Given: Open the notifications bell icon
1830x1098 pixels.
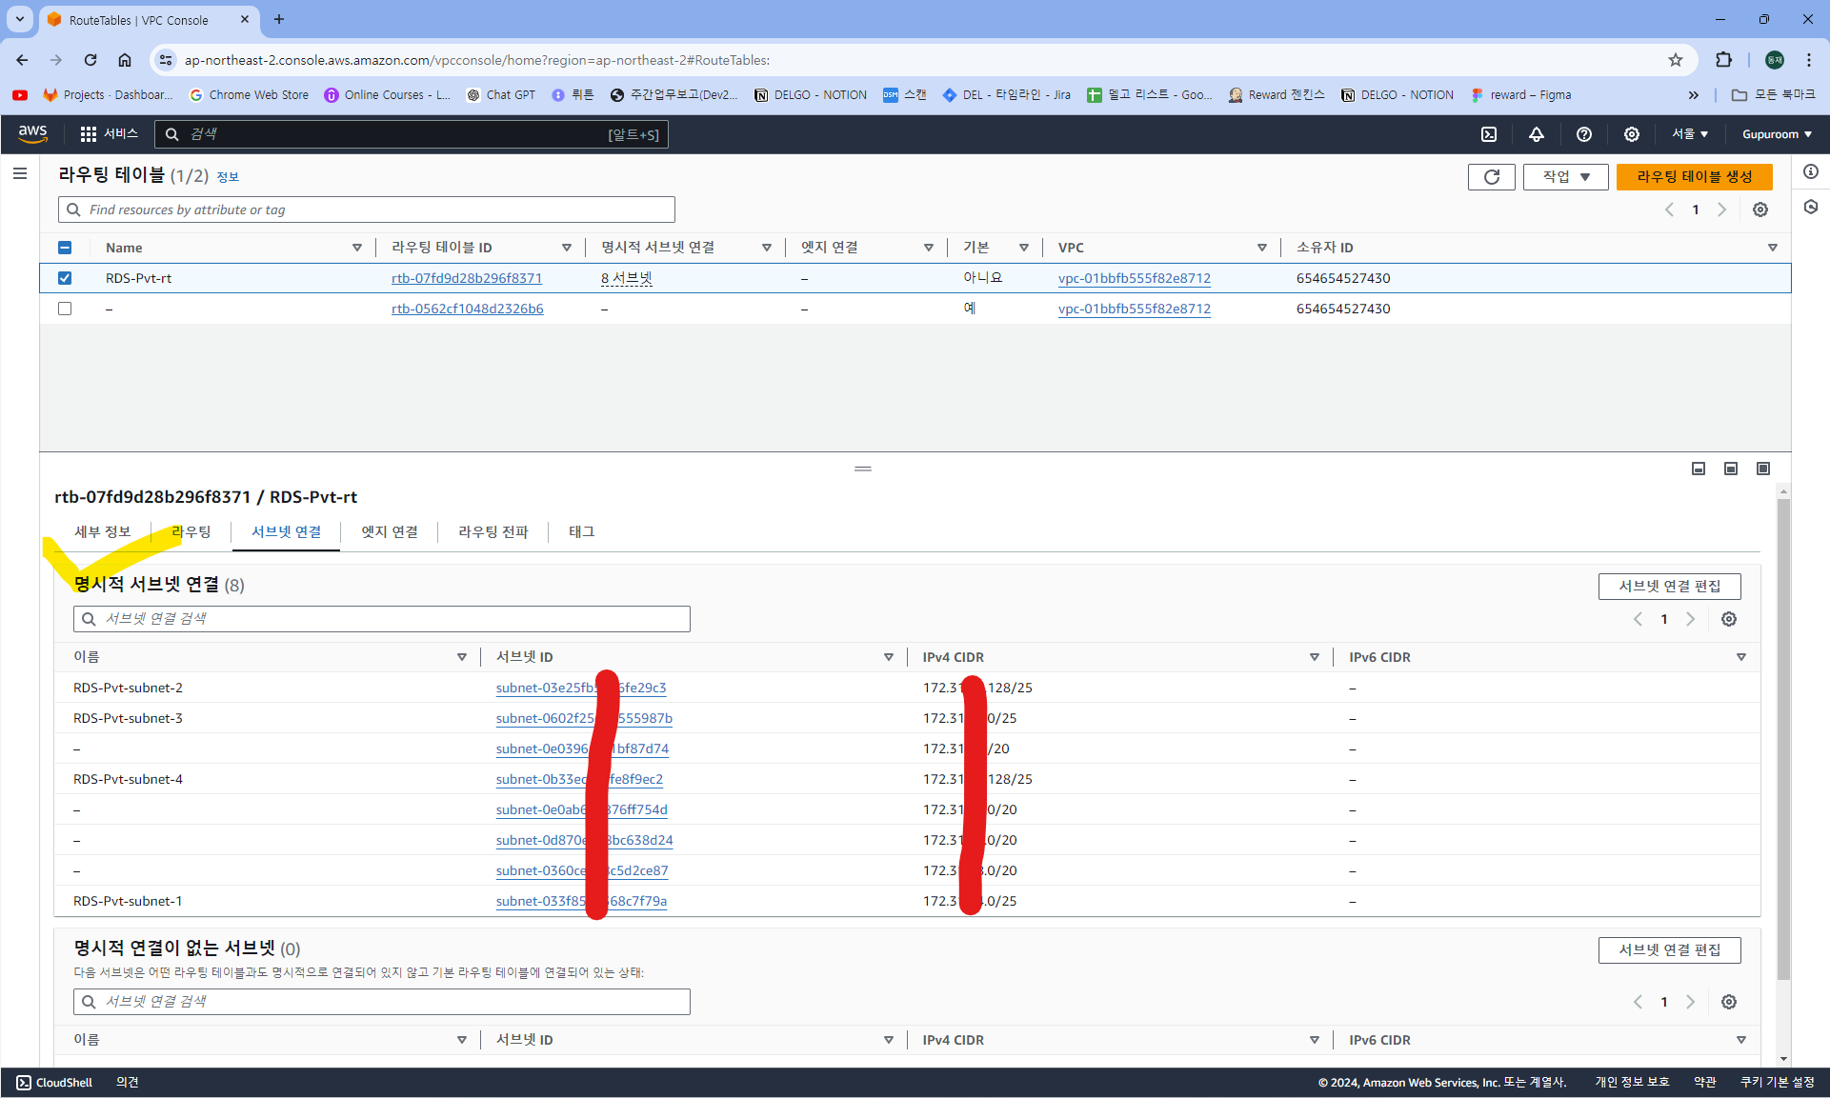Looking at the screenshot, I should pos(1537,134).
